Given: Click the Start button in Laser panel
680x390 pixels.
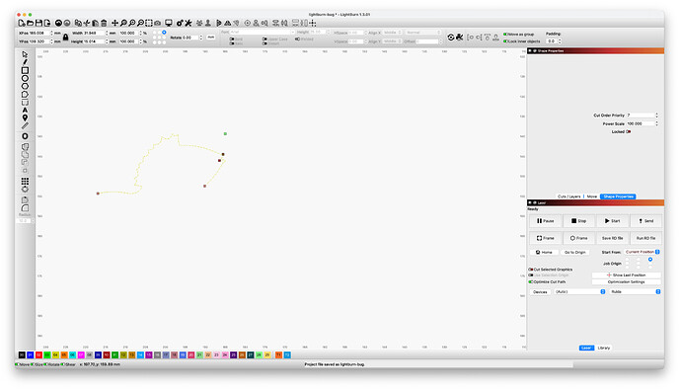Looking at the screenshot, I should click(612, 221).
